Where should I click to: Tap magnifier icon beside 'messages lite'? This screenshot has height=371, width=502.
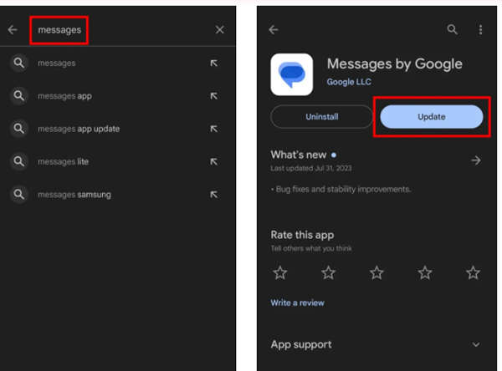(19, 161)
